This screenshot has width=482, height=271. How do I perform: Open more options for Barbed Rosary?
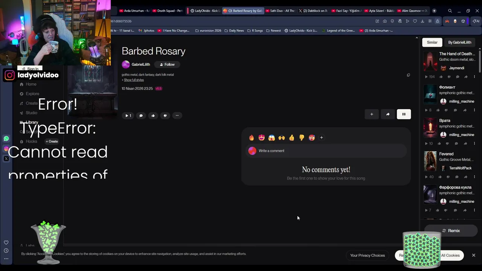click(177, 116)
